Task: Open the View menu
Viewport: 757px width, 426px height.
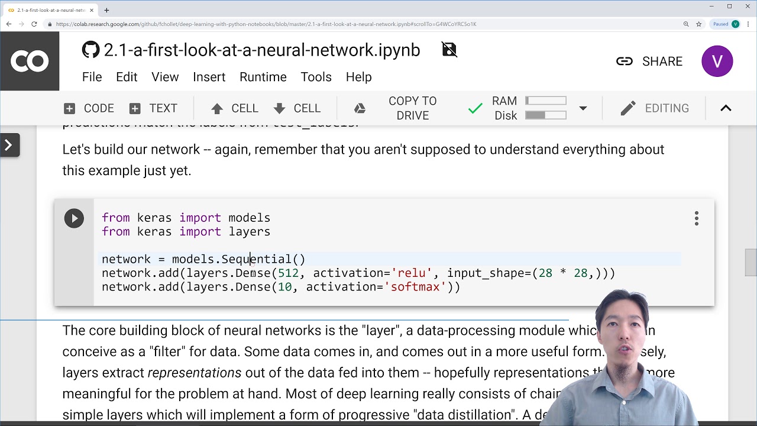Action: pyautogui.click(x=165, y=77)
